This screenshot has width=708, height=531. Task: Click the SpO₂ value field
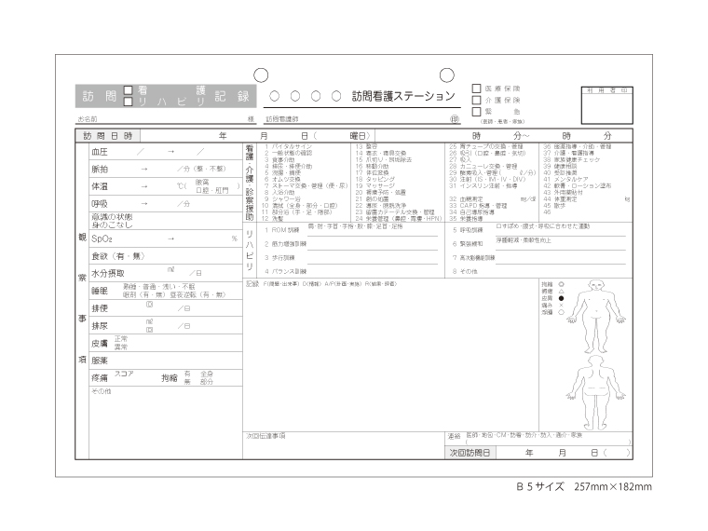pyautogui.click(x=171, y=239)
